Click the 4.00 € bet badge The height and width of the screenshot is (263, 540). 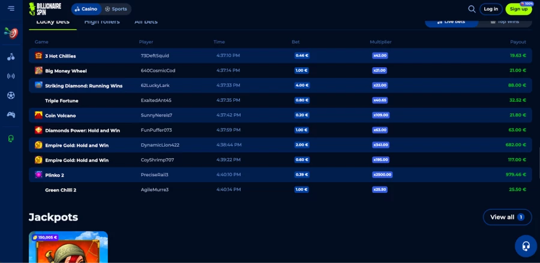[302, 85]
